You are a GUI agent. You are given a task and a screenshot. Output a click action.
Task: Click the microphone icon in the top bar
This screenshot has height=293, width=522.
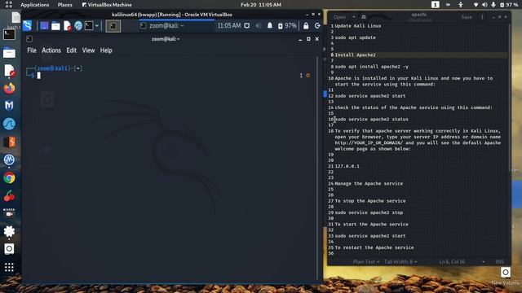[x=493, y=5]
